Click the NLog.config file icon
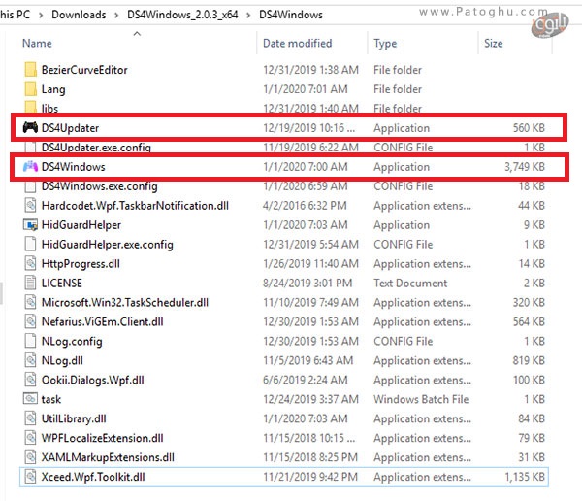Viewport: 582px width, 501px height. [x=30, y=341]
